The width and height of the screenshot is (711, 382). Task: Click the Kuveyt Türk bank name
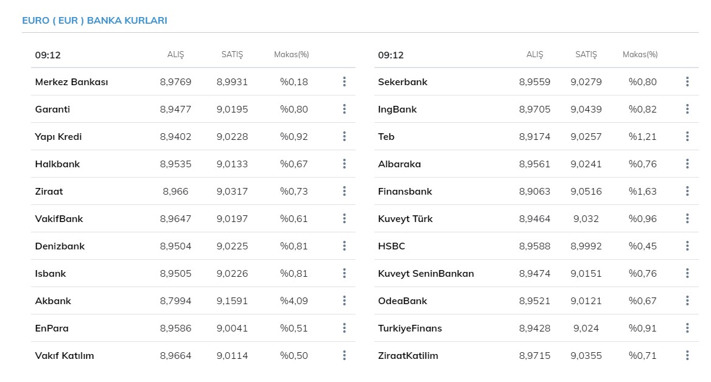(x=405, y=219)
